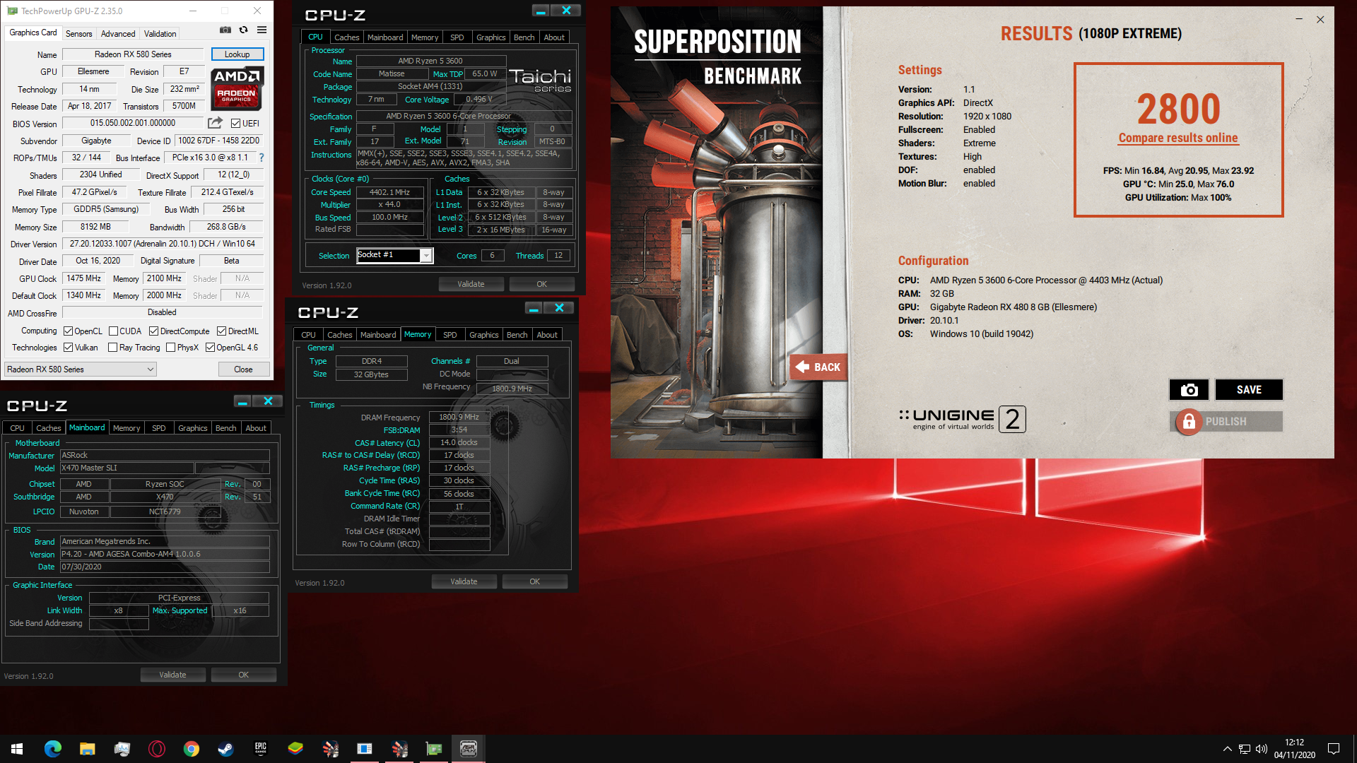Open SPD tab in CPU-Z Memory window
1357x763 pixels.
(450, 335)
